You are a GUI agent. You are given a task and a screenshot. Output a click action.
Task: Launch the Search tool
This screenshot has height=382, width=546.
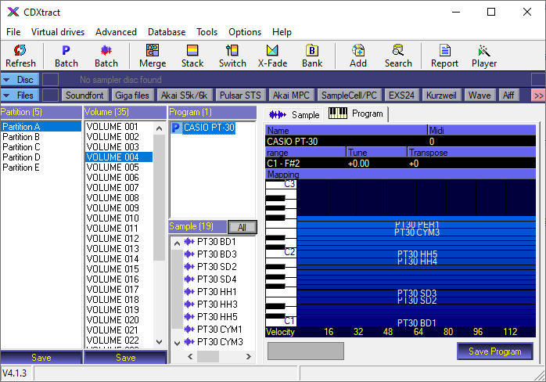[x=397, y=56]
